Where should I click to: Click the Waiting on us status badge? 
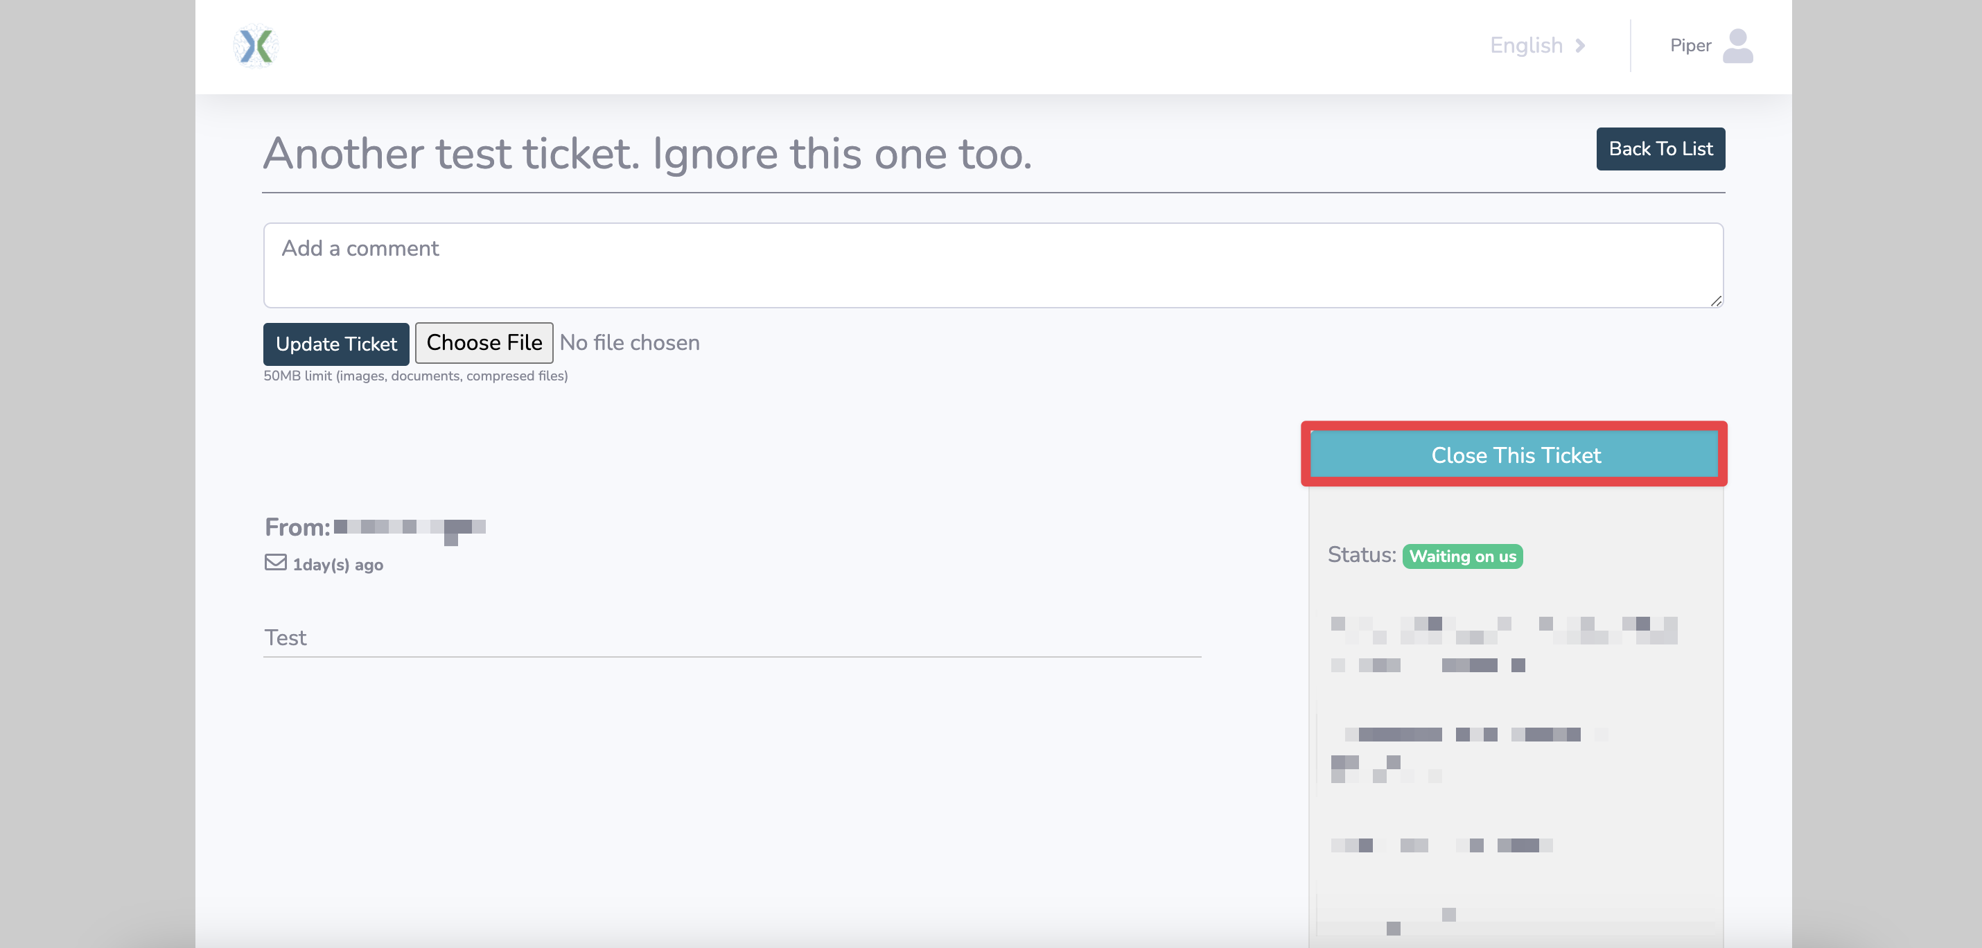point(1462,556)
